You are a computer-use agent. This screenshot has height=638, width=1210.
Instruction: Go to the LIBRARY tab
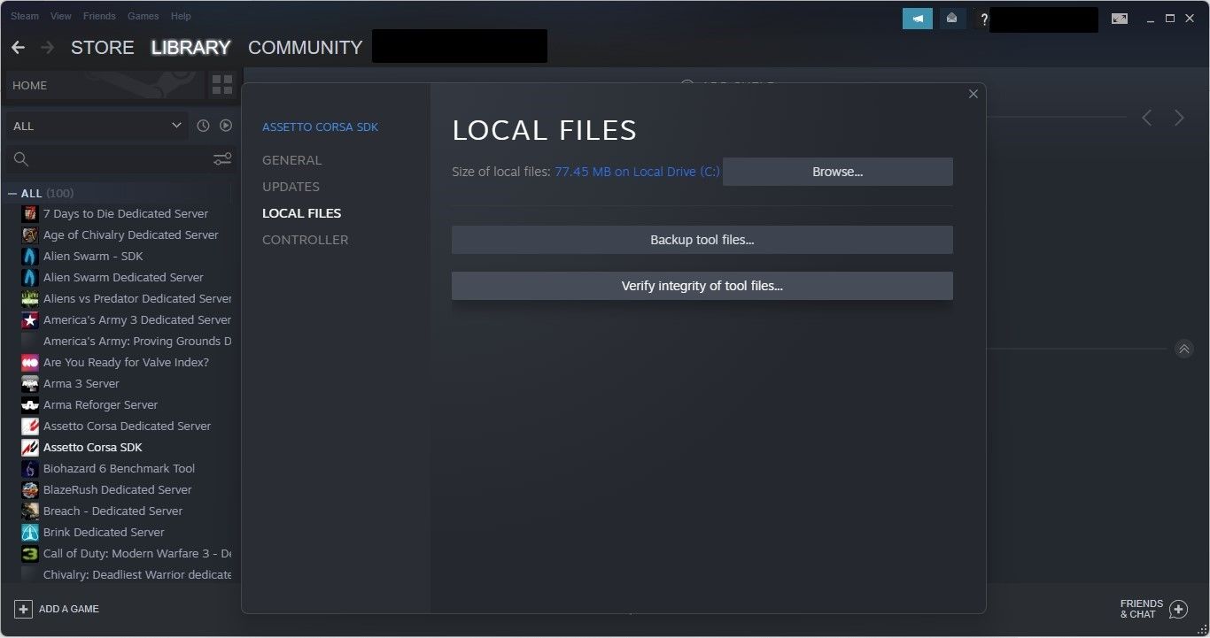tap(191, 48)
